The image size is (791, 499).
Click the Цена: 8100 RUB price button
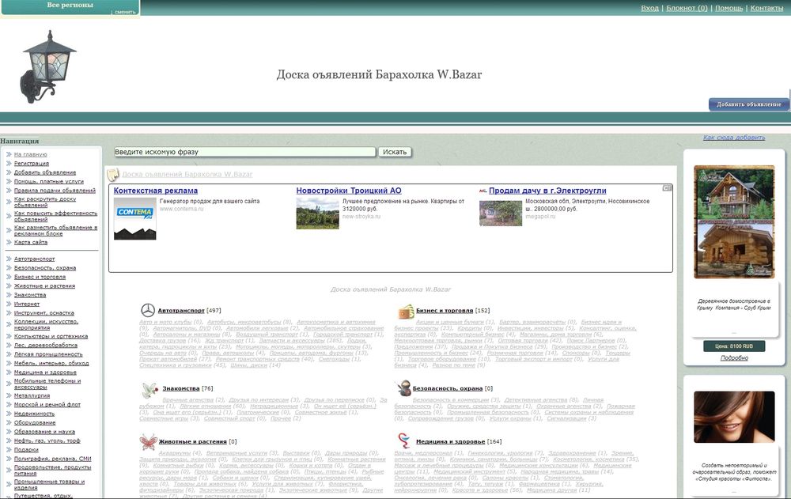tap(734, 346)
